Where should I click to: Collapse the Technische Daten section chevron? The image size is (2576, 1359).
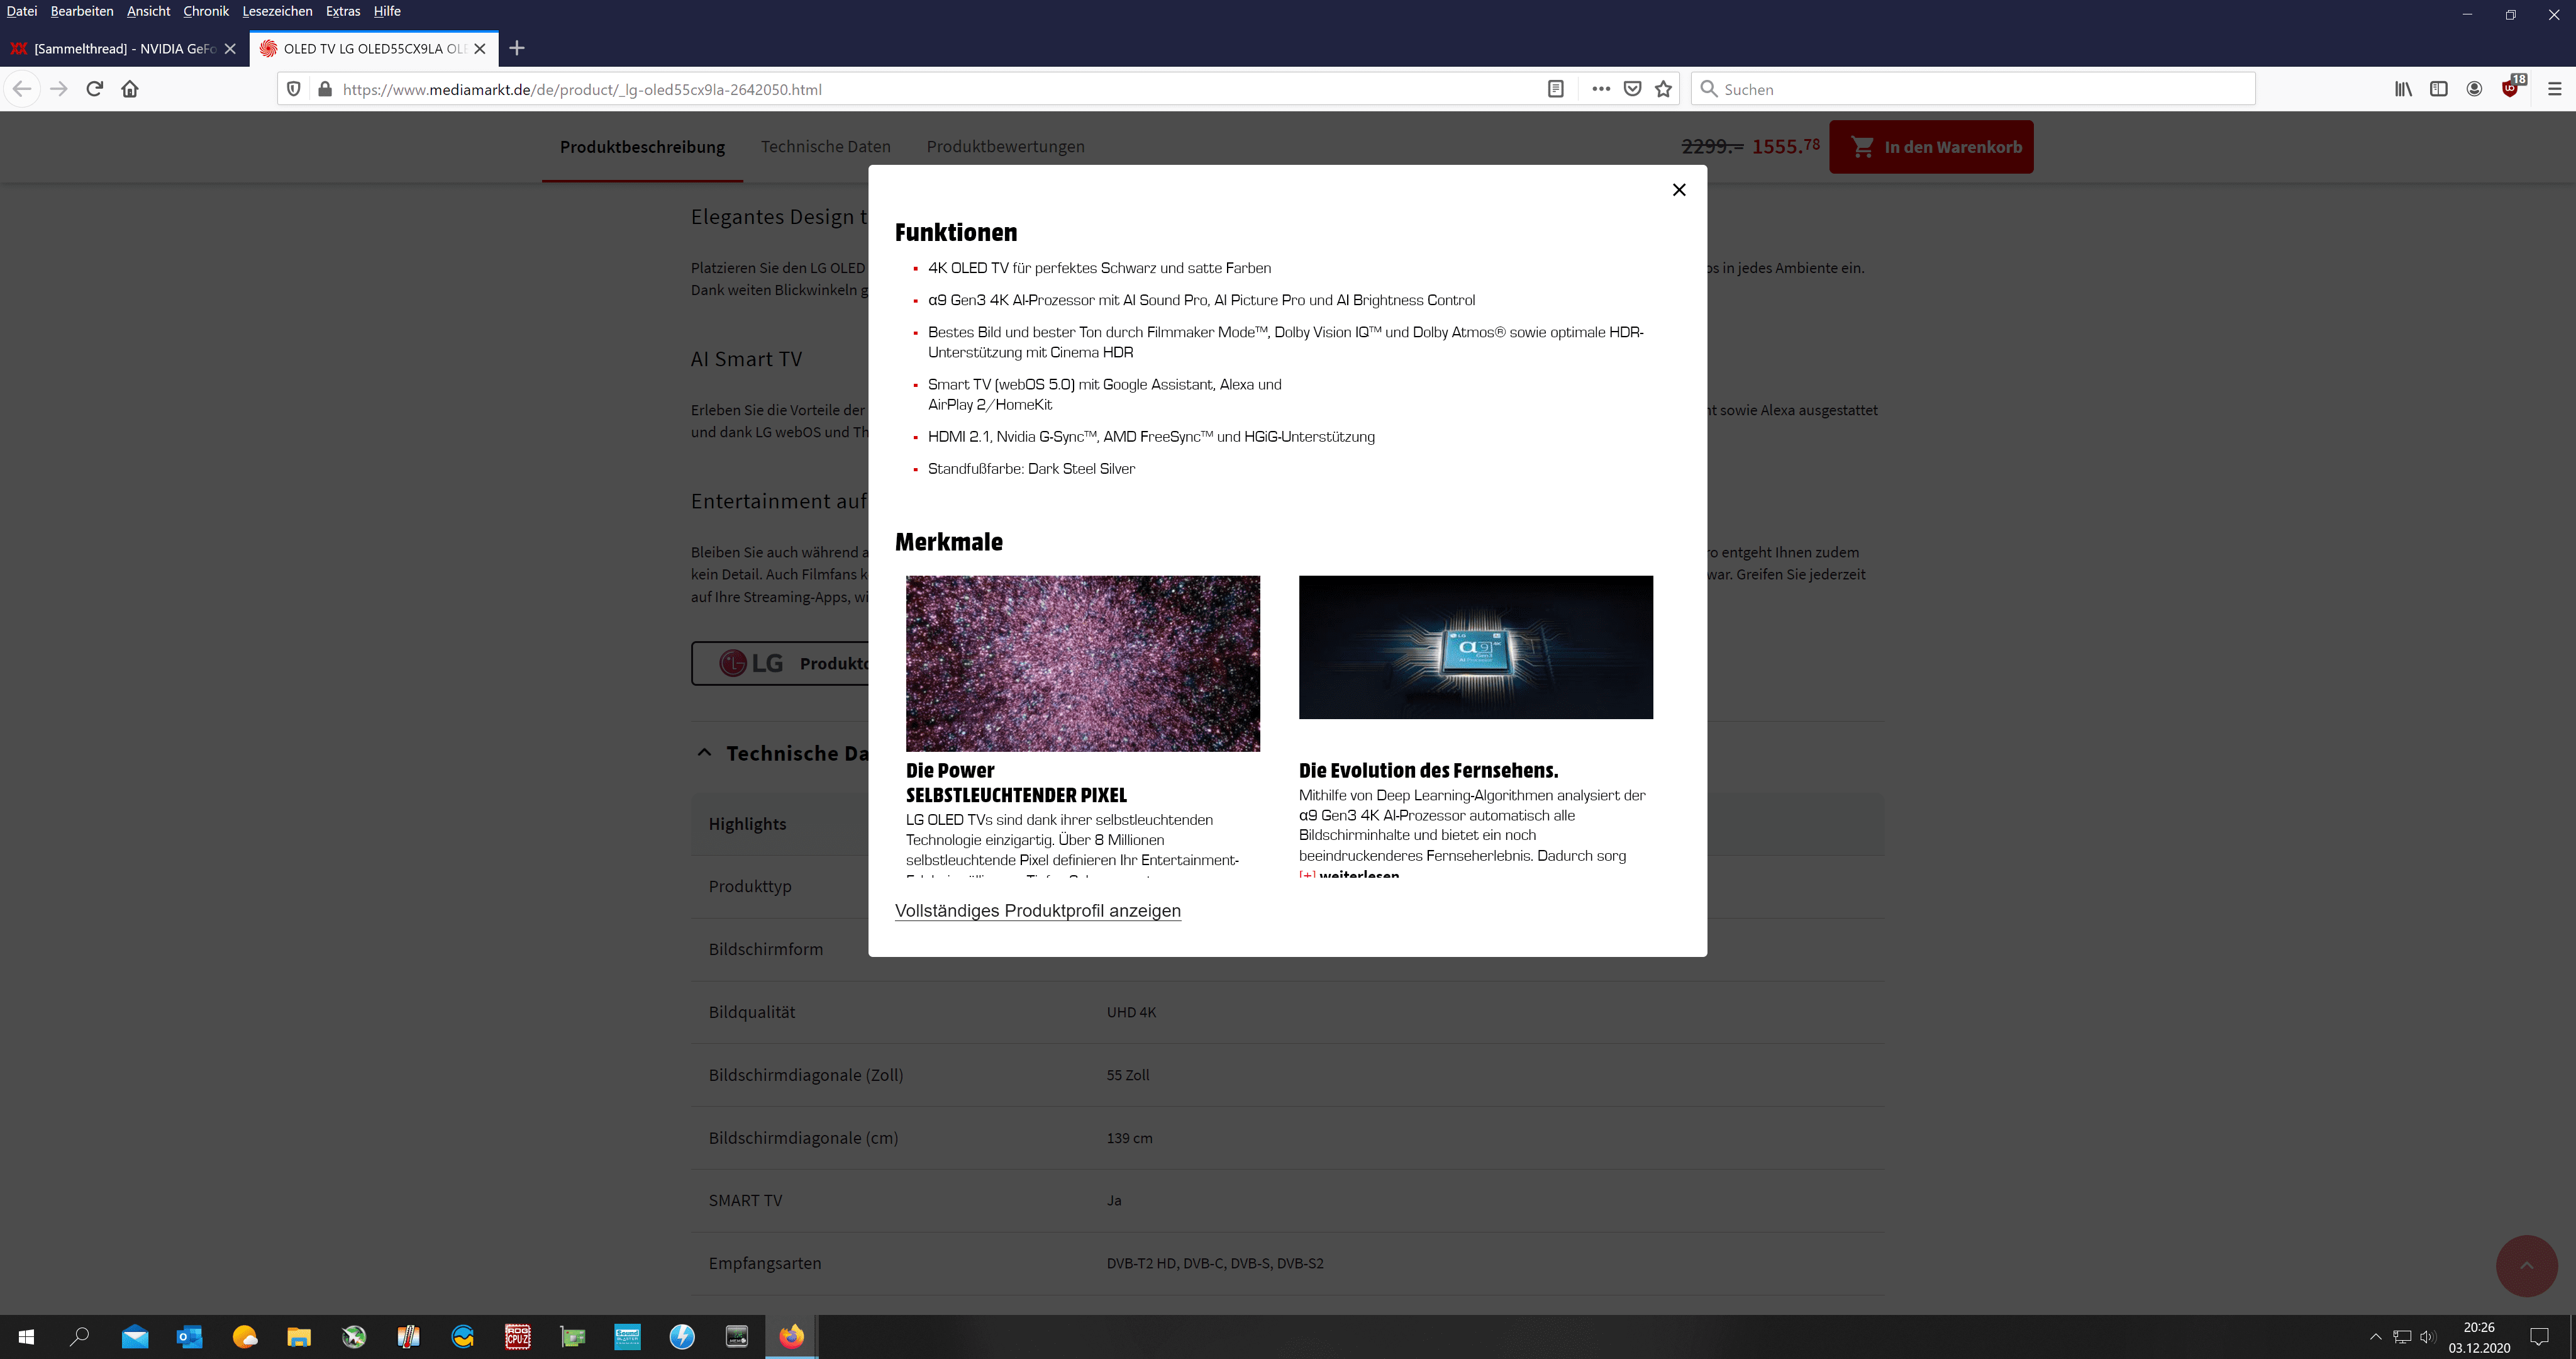click(705, 752)
